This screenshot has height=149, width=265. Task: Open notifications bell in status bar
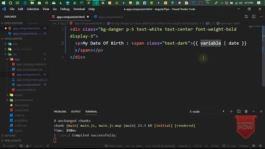(x=260, y=146)
